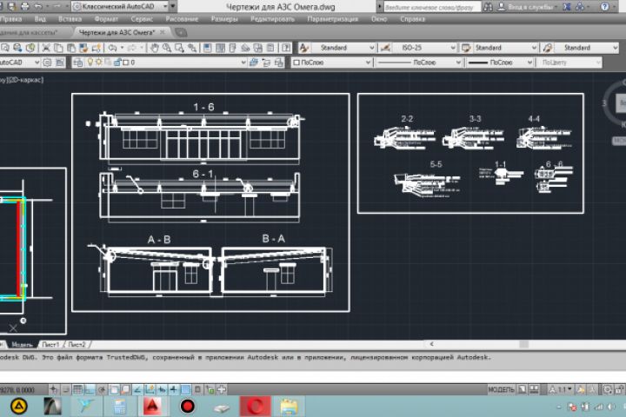This screenshot has width=626, height=417.
Task: Close the Чертежи для АЗС Омега tab
Action: point(163,32)
